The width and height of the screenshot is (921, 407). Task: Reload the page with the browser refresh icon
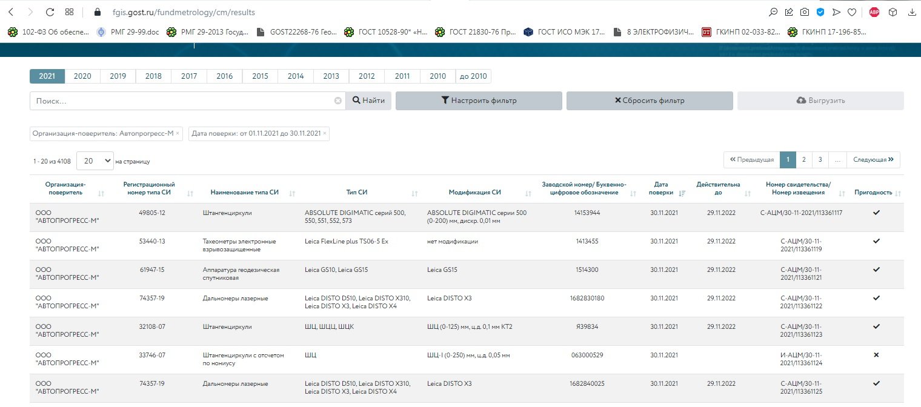(50, 12)
